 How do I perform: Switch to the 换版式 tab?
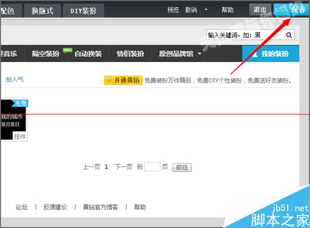coord(42,11)
